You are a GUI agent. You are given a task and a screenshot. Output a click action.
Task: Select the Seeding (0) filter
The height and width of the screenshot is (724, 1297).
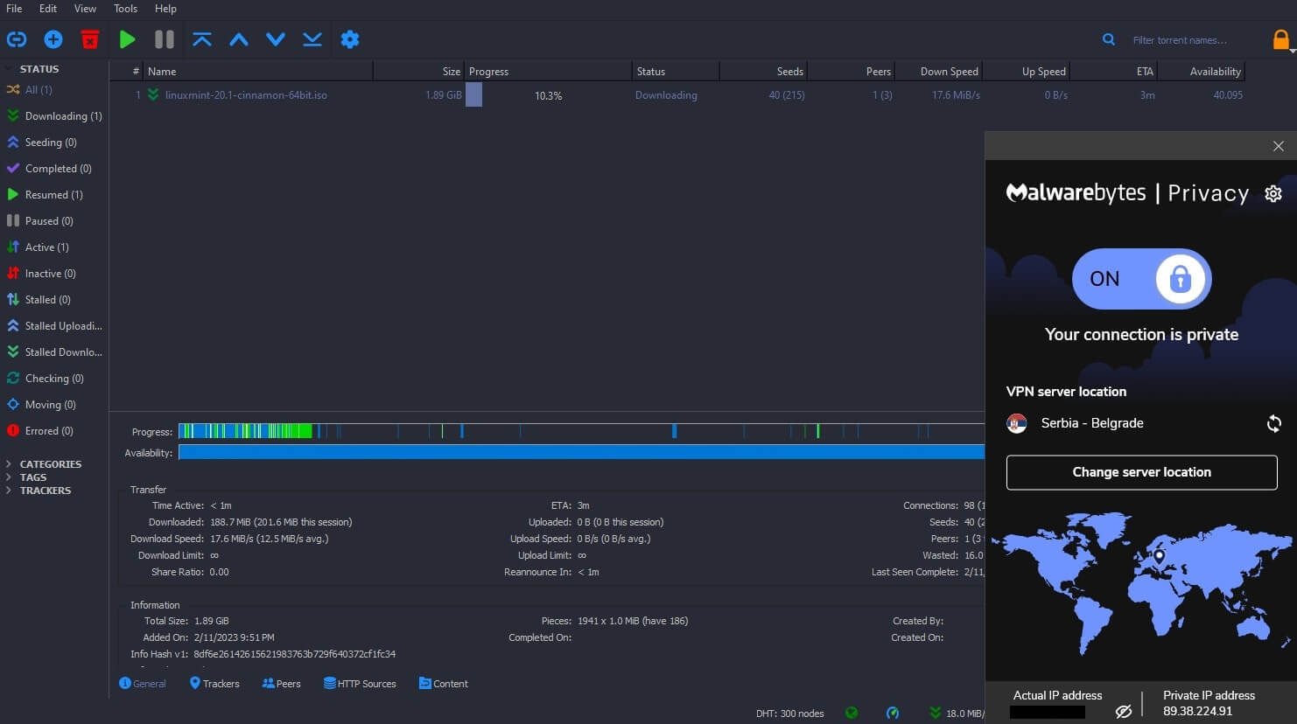[54, 142]
